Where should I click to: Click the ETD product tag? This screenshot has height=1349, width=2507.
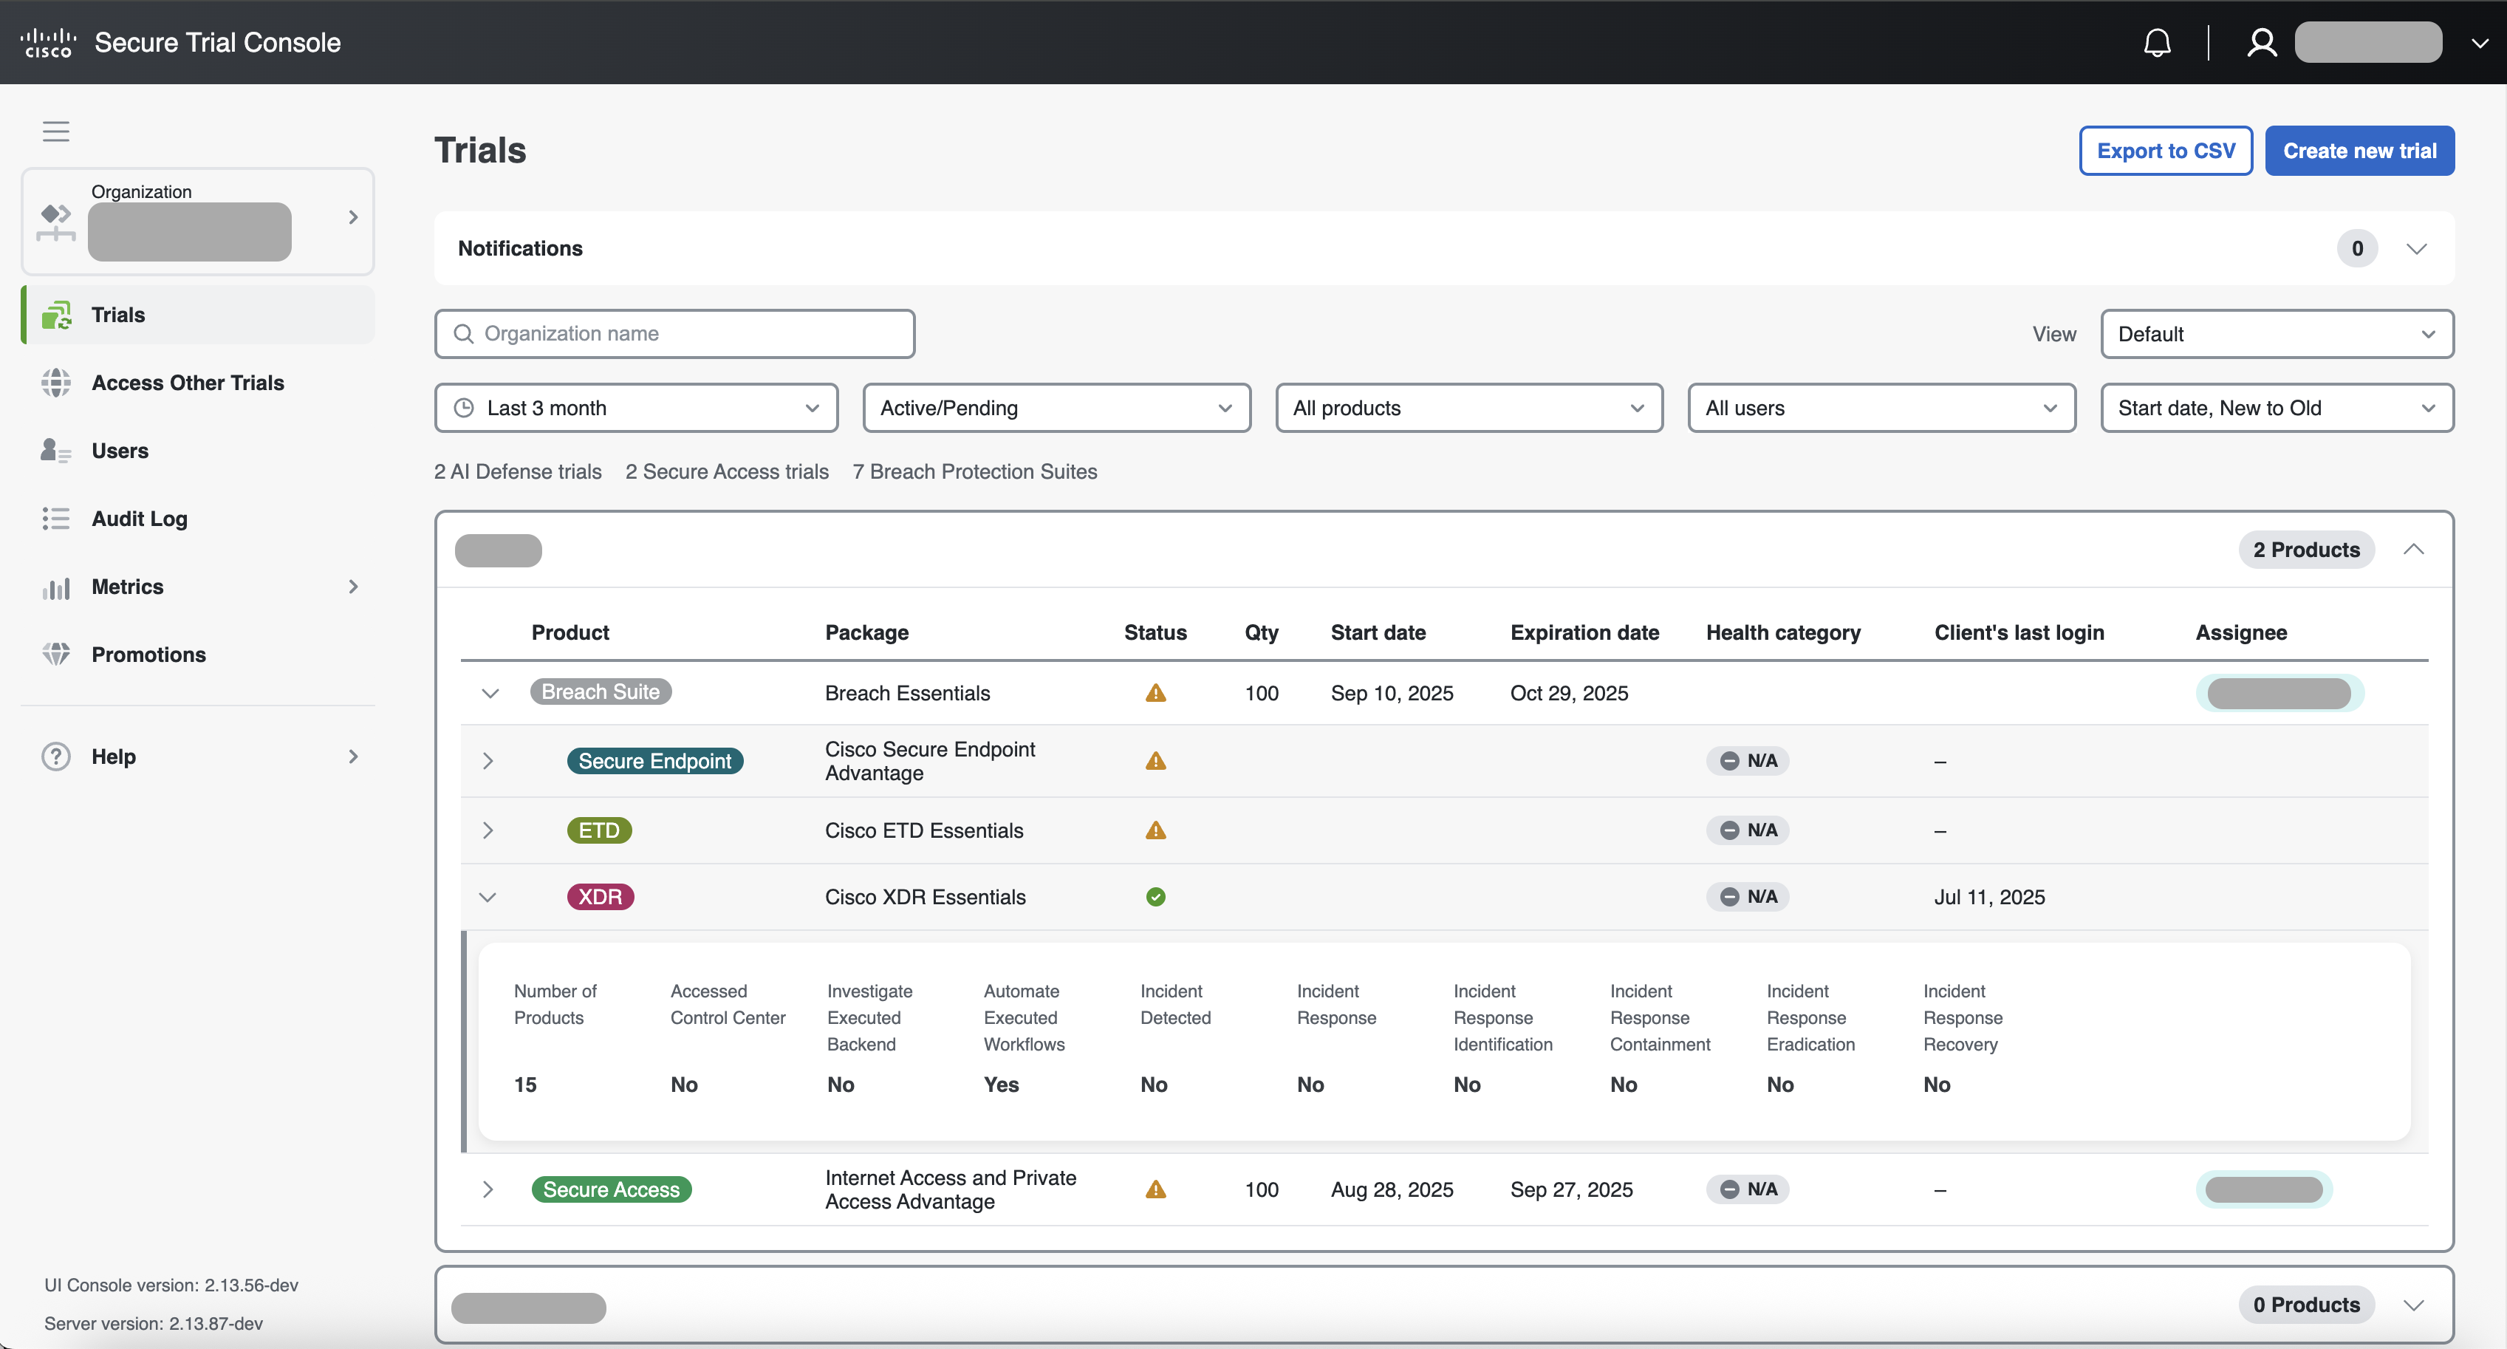pyautogui.click(x=600, y=830)
